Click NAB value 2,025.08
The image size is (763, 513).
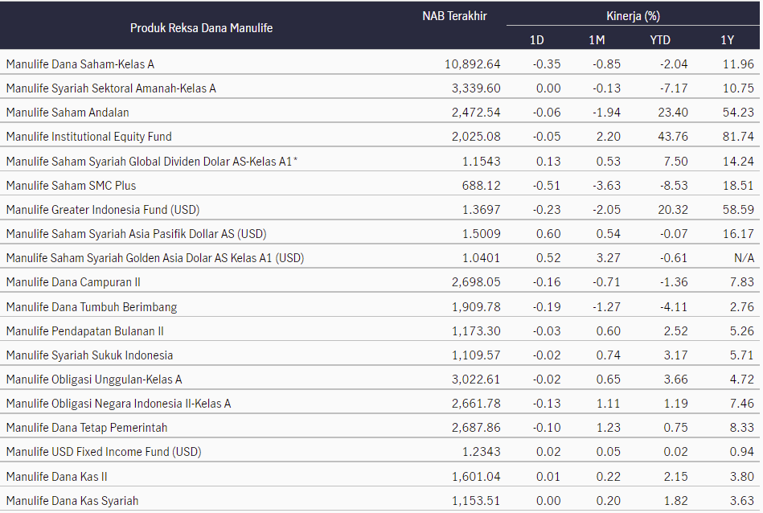[x=476, y=137]
